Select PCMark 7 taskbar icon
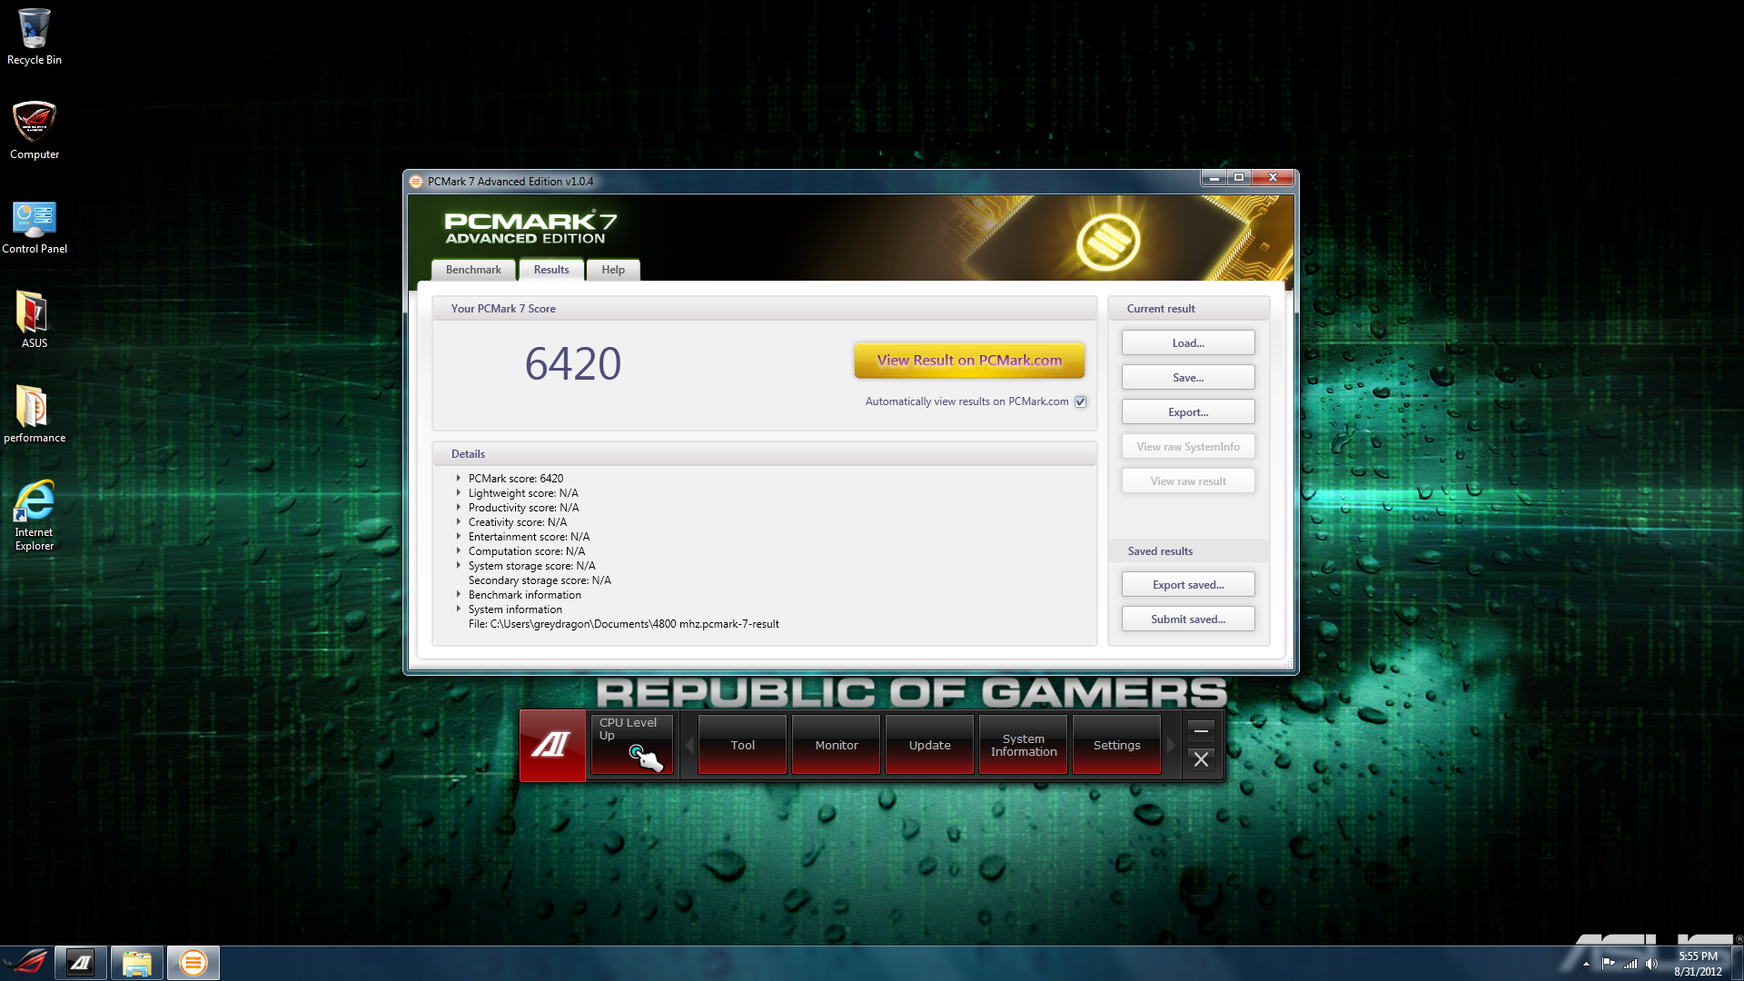This screenshot has width=1744, height=981. click(x=193, y=963)
